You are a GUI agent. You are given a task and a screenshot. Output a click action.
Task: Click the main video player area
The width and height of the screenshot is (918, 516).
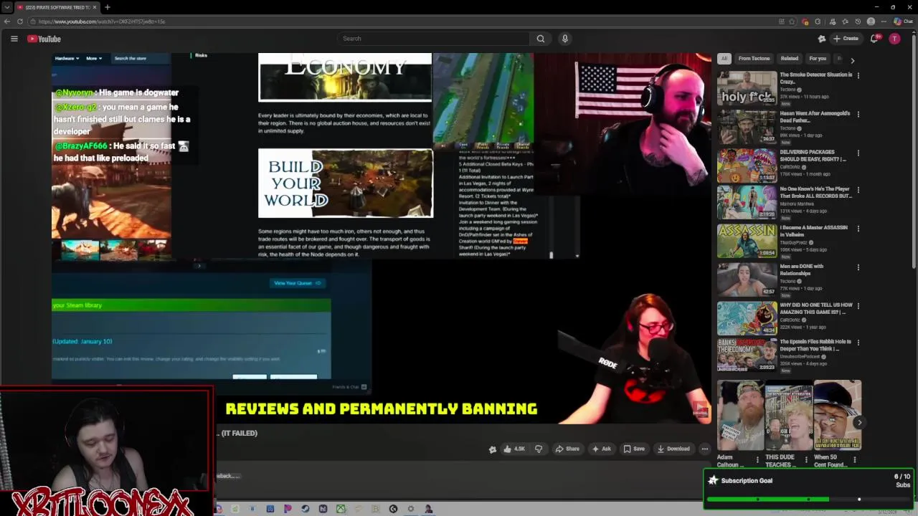[x=381, y=238]
